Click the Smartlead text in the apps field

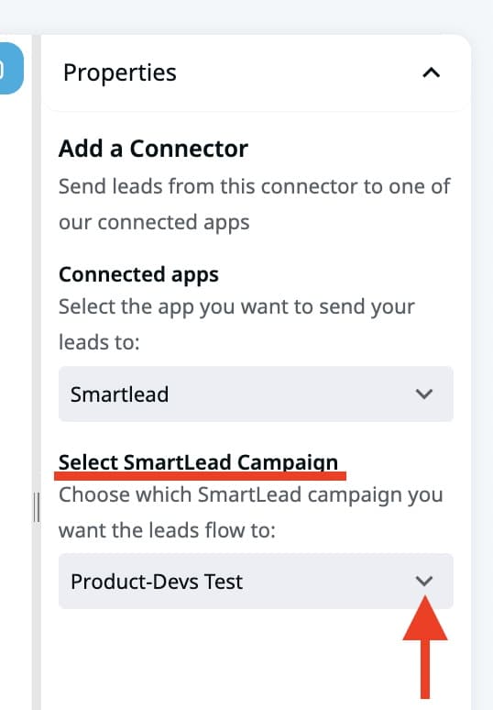click(119, 394)
